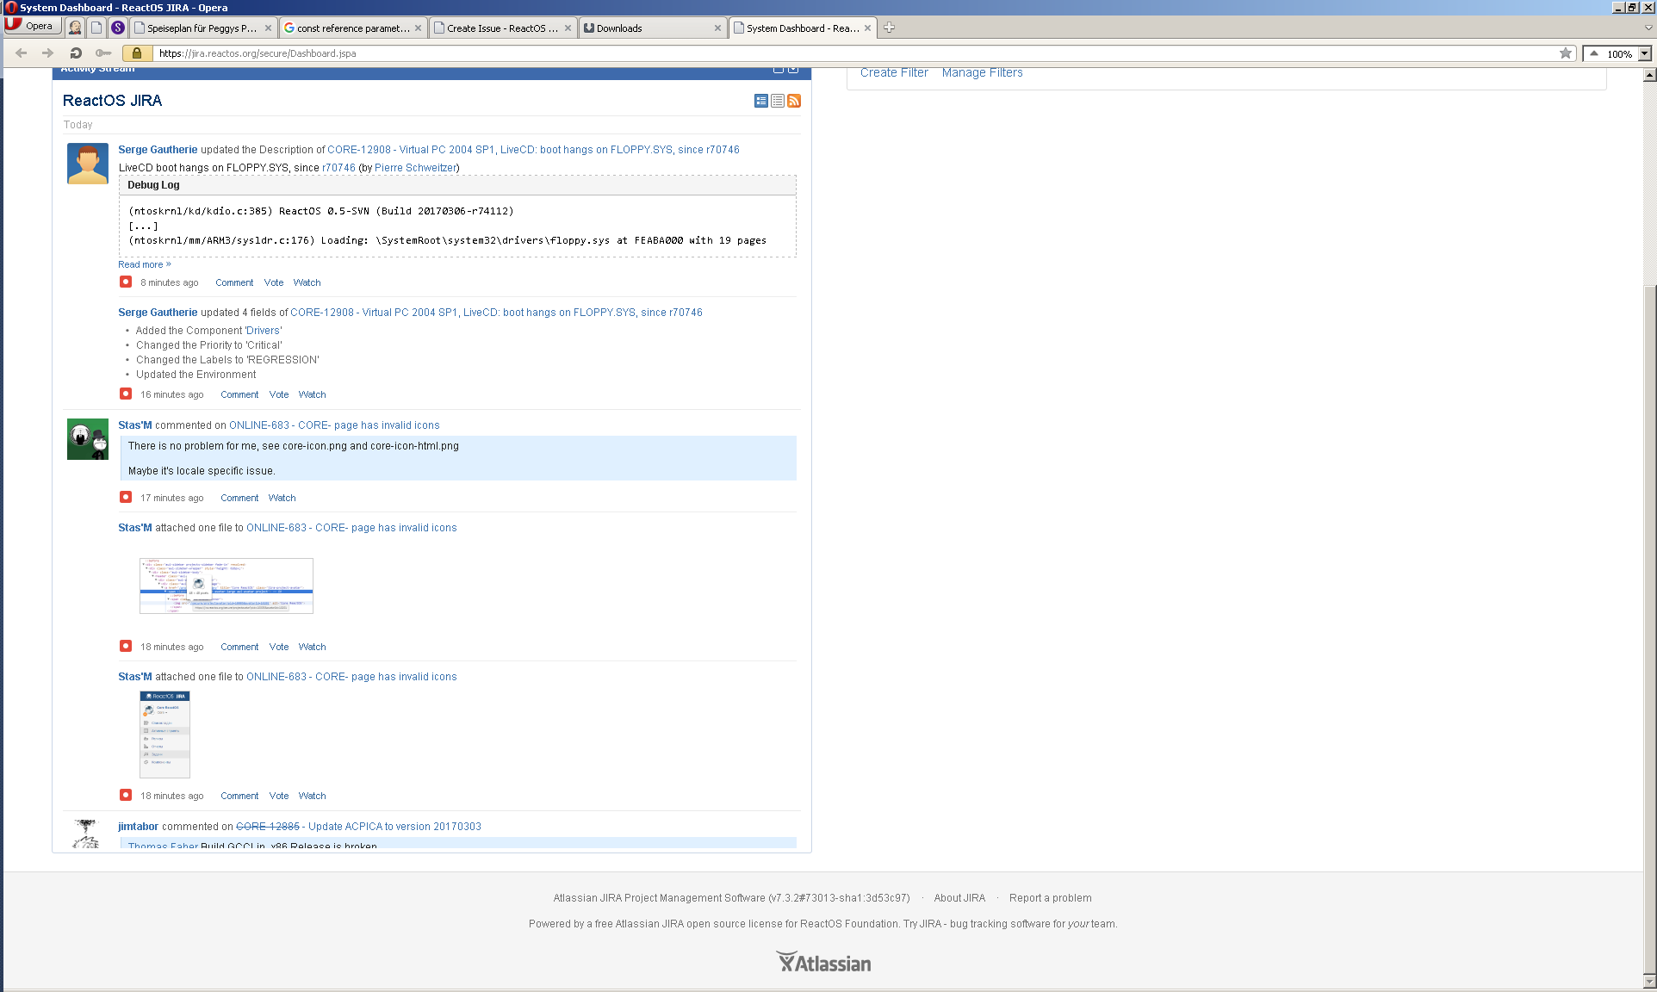Screen dimensions: 1657x992
Task: Switch activity stream to full view
Action: pyautogui.click(x=761, y=101)
